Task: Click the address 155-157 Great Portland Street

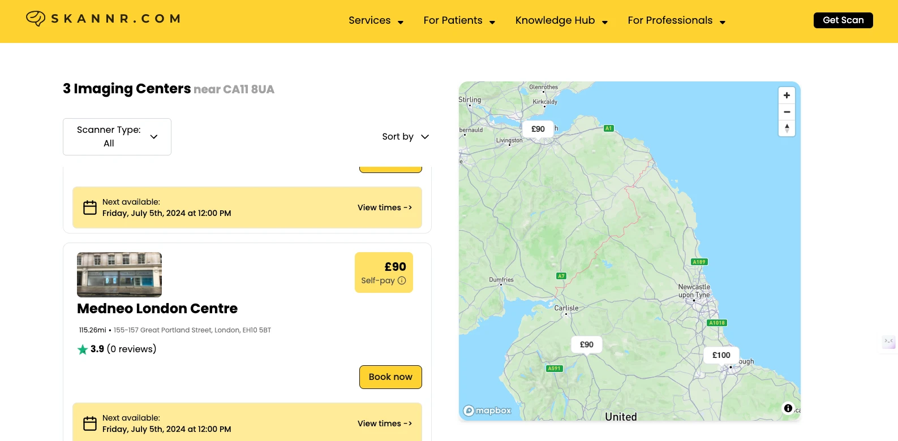Action: coord(192,330)
